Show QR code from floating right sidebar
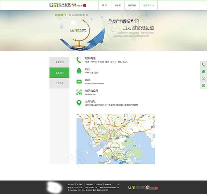This screenshot has height=194, width=207. point(203,85)
